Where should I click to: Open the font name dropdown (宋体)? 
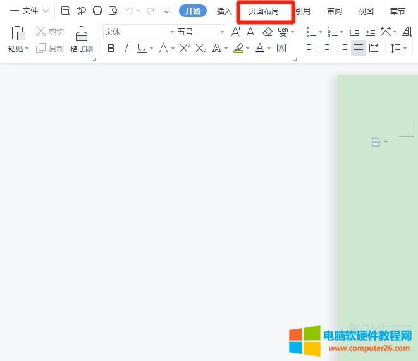pyautogui.click(x=139, y=32)
